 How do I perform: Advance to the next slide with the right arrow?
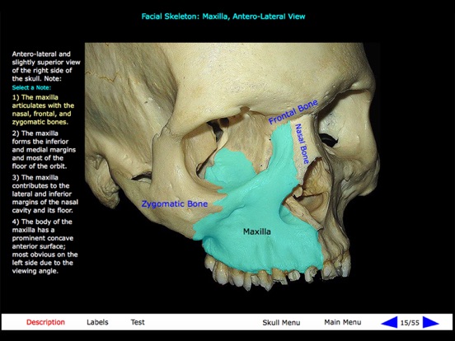click(431, 322)
